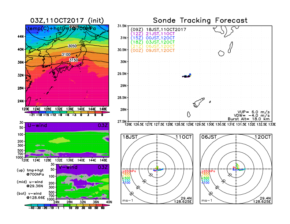290x224 pixels.
Task: Click the 3100 height contour label
Action: 66,55
